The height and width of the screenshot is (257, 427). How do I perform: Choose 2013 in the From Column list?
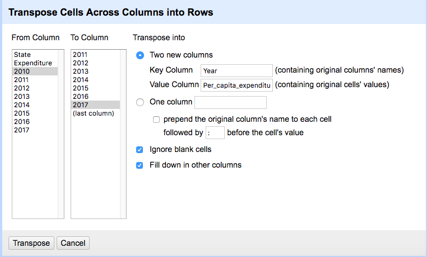pyautogui.click(x=35, y=97)
